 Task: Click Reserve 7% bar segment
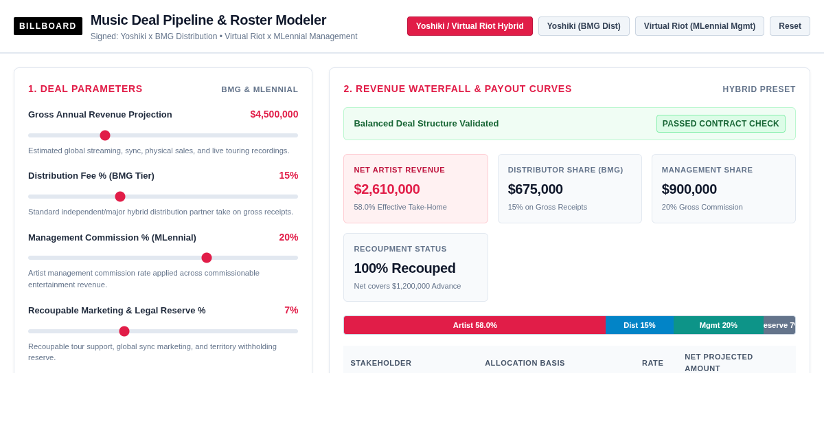click(x=779, y=325)
